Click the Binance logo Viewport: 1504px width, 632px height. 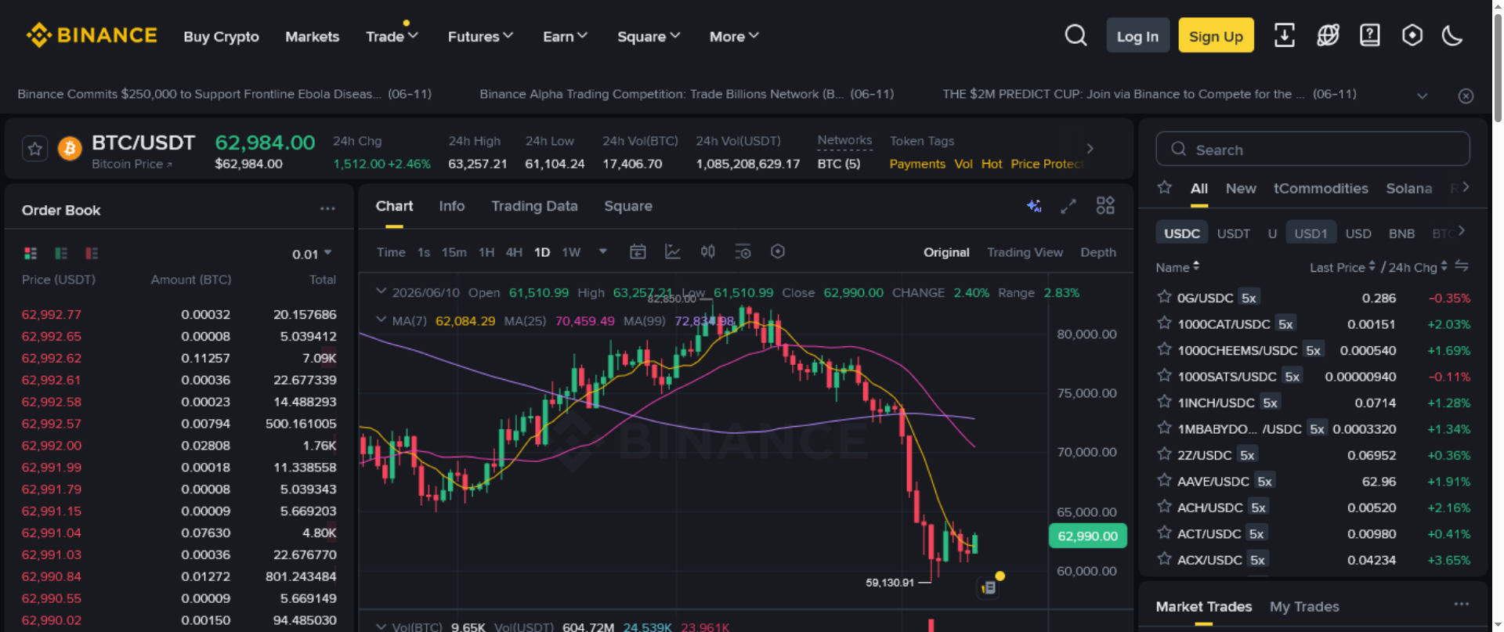(x=92, y=35)
